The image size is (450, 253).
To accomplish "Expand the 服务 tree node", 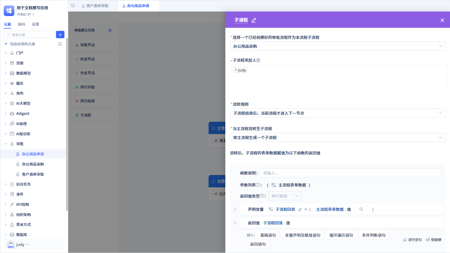I will (x=6, y=84).
